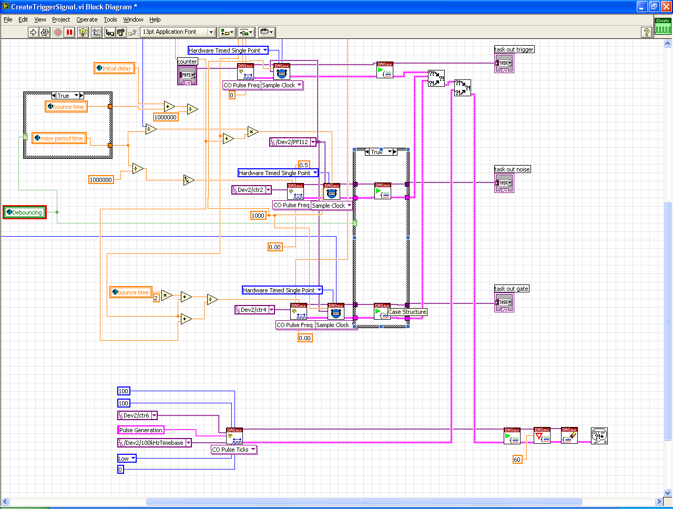Open the Reorder dropdown

tap(267, 32)
